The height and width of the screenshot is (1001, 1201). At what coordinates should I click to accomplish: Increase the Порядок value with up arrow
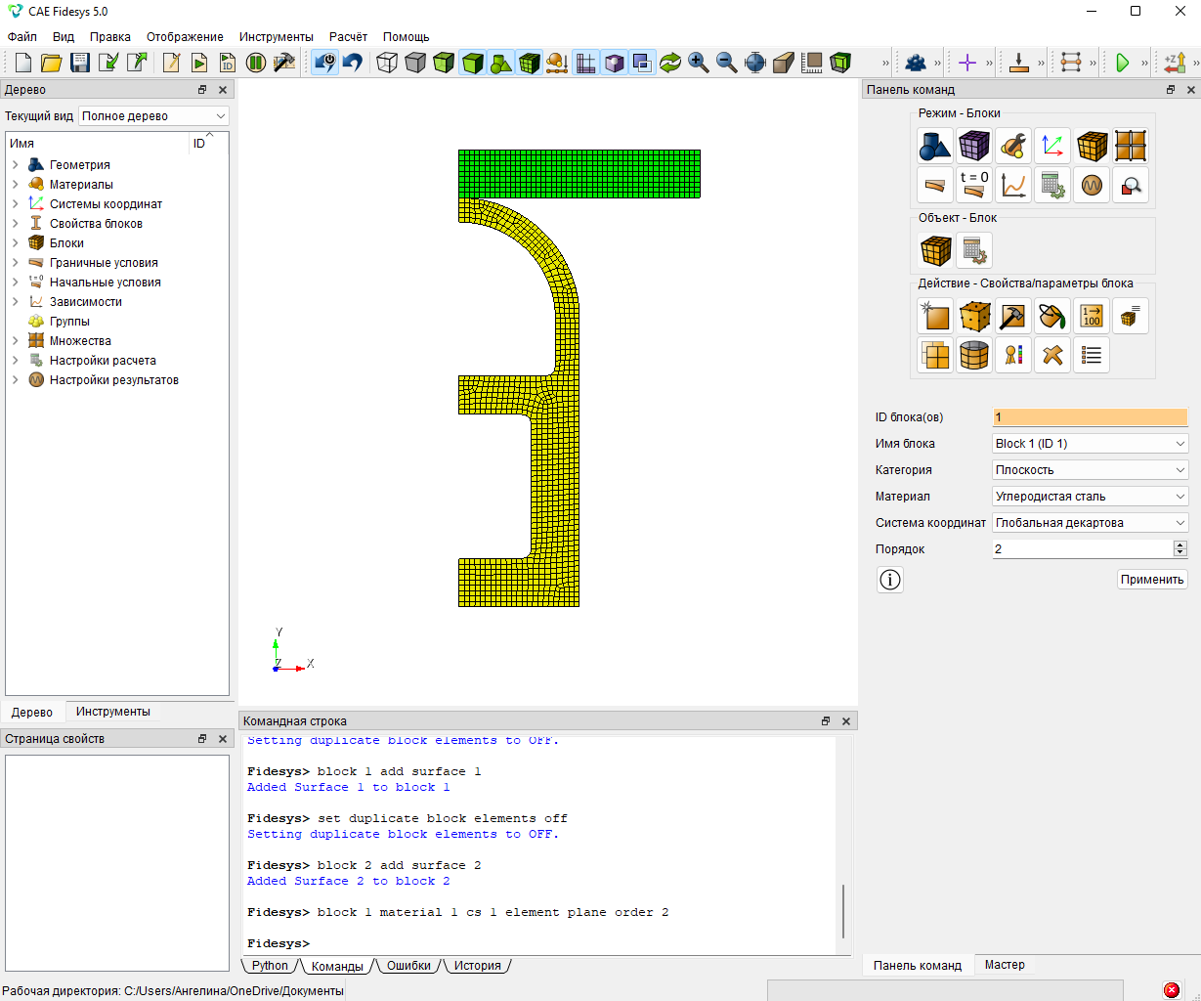[1180, 545]
